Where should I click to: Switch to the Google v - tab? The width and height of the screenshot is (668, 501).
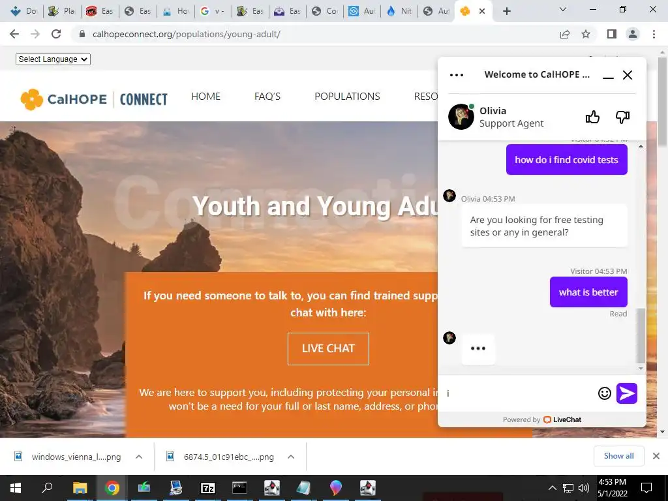point(212,11)
